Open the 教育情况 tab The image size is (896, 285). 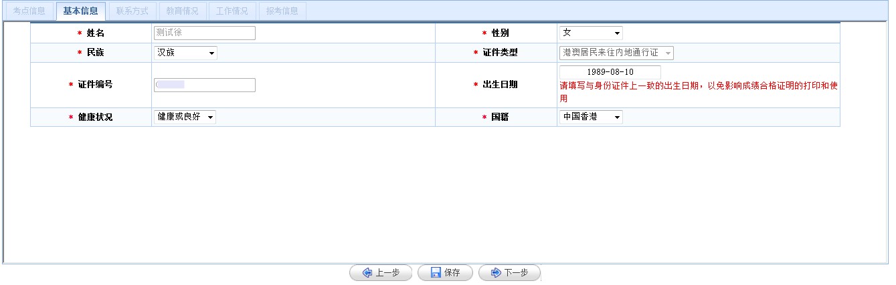(182, 11)
